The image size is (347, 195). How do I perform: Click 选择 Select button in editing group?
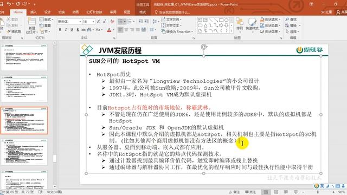293,31
